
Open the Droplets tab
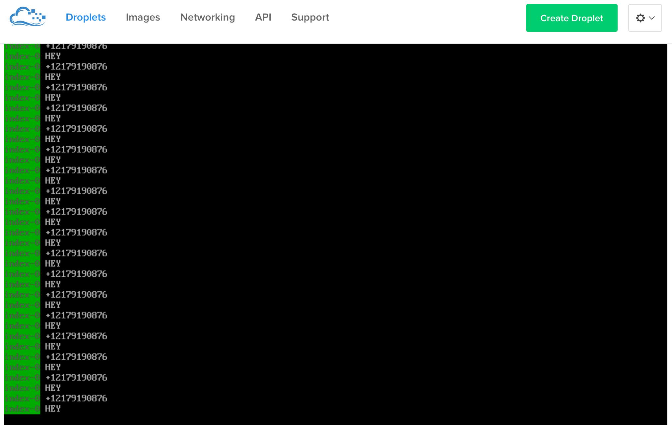[86, 17]
